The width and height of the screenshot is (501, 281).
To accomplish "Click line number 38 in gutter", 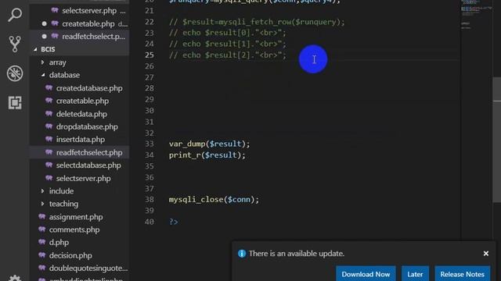I will [150, 200].
